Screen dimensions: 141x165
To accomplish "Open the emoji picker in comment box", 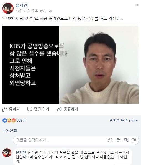I will [x=110, y=140].
